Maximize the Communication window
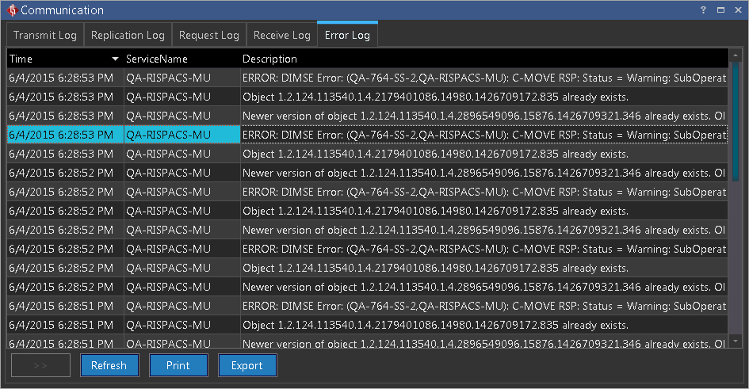 (x=720, y=10)
